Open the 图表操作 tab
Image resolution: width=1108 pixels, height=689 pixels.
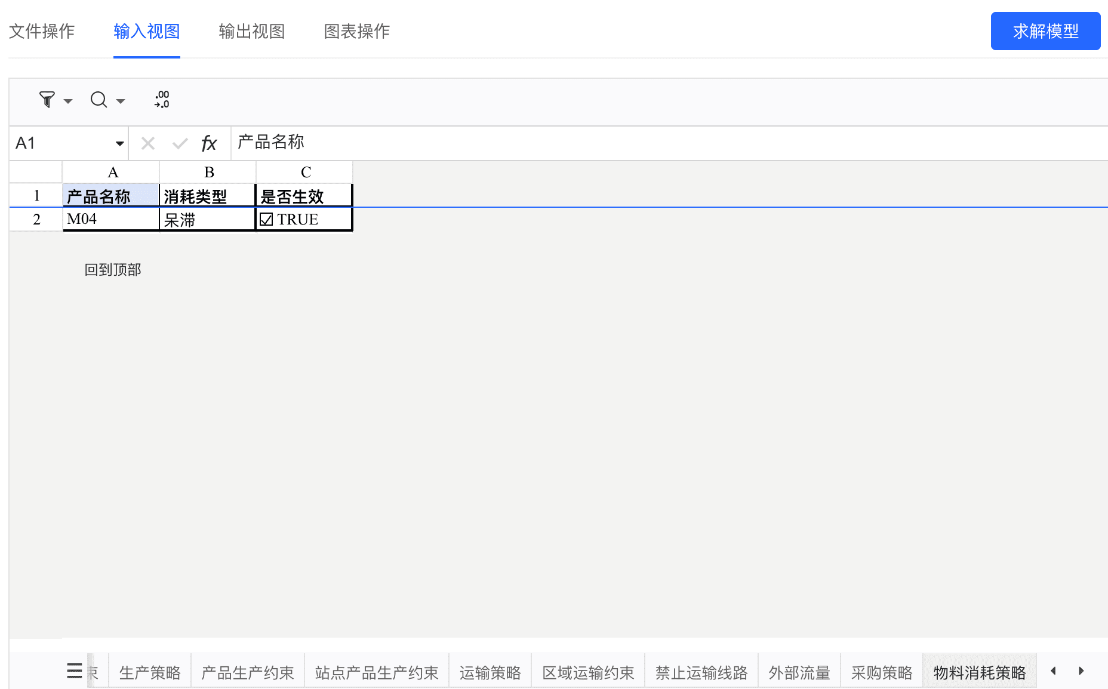click(357, 31)
